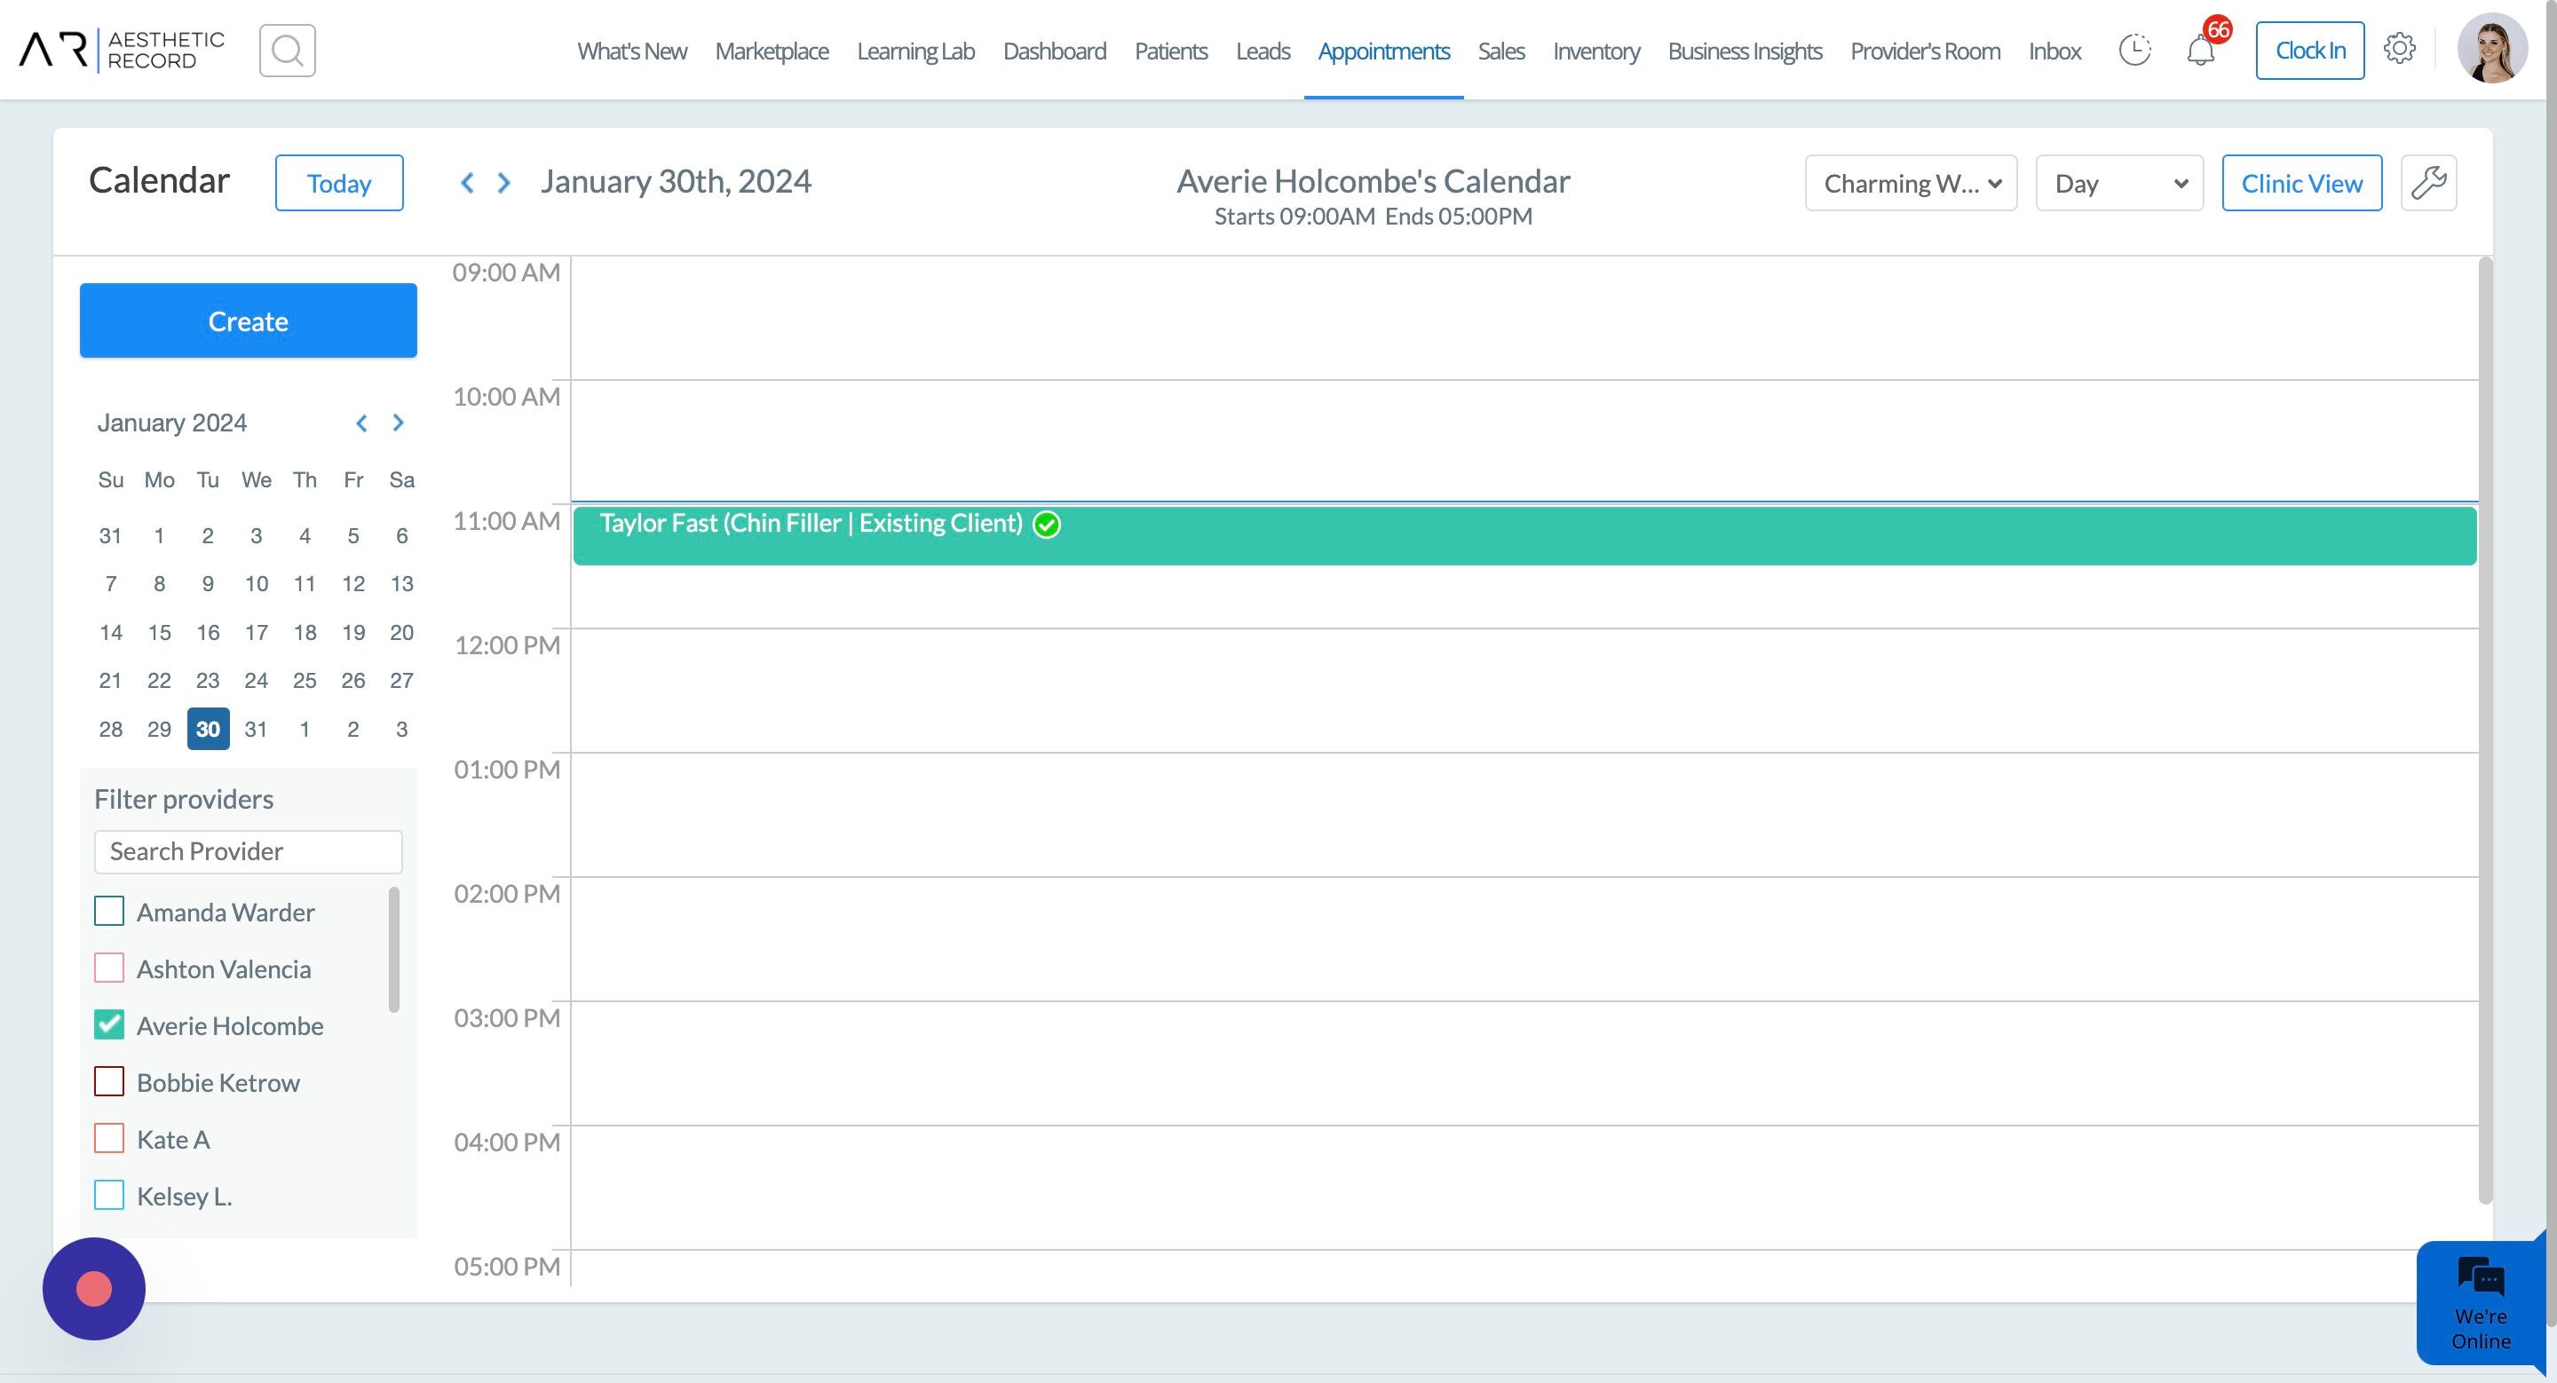Open calendar settings wrench icon

pyautogui.click(x=2428, y=183)
